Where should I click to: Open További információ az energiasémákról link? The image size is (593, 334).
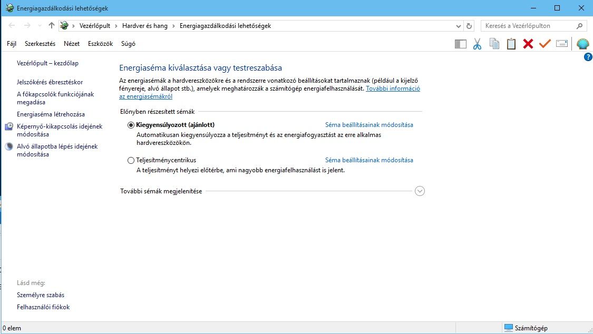click(x=393, y=89)
